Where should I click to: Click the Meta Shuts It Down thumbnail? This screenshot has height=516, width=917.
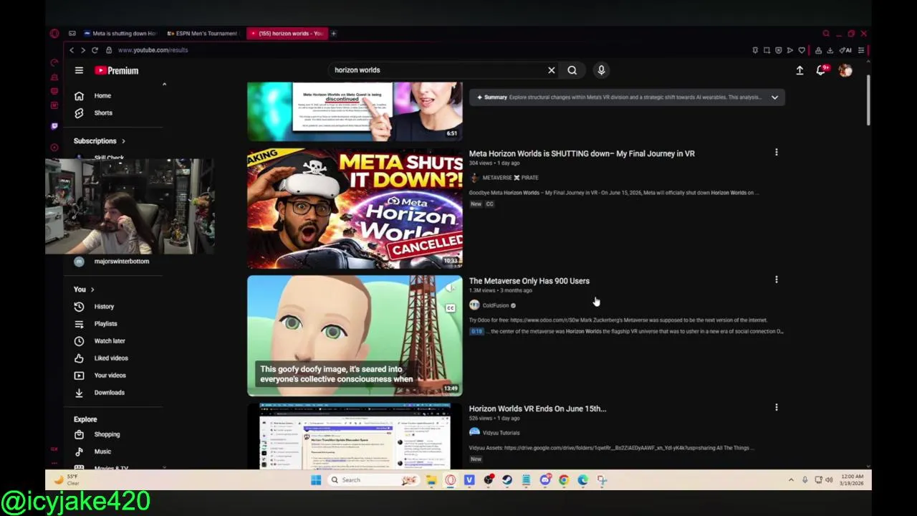355,208
